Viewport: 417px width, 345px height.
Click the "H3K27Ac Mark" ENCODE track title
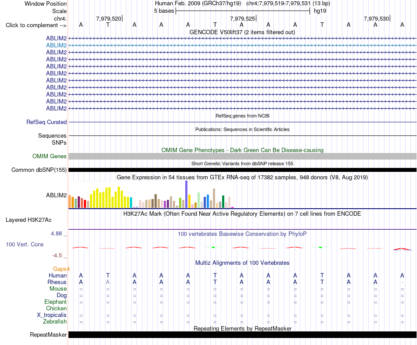(242, 214)
